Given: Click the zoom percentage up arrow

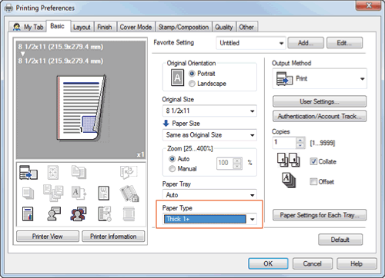Looking at the screenshot, I should pos(237,161).
